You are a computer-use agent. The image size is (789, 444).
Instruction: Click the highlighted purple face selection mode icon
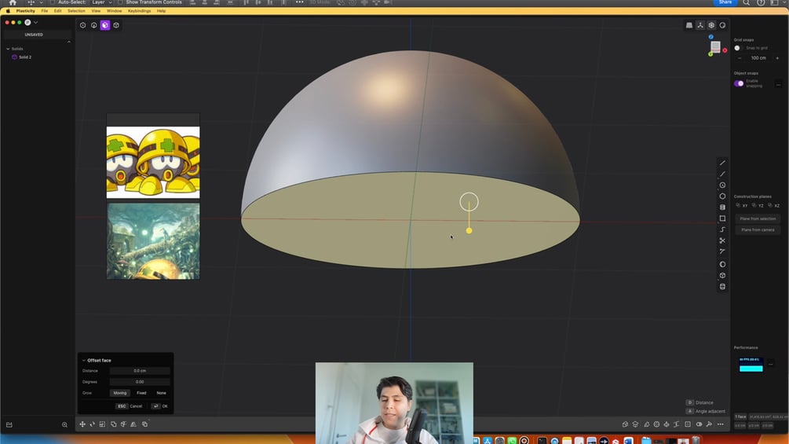point(105,25)
